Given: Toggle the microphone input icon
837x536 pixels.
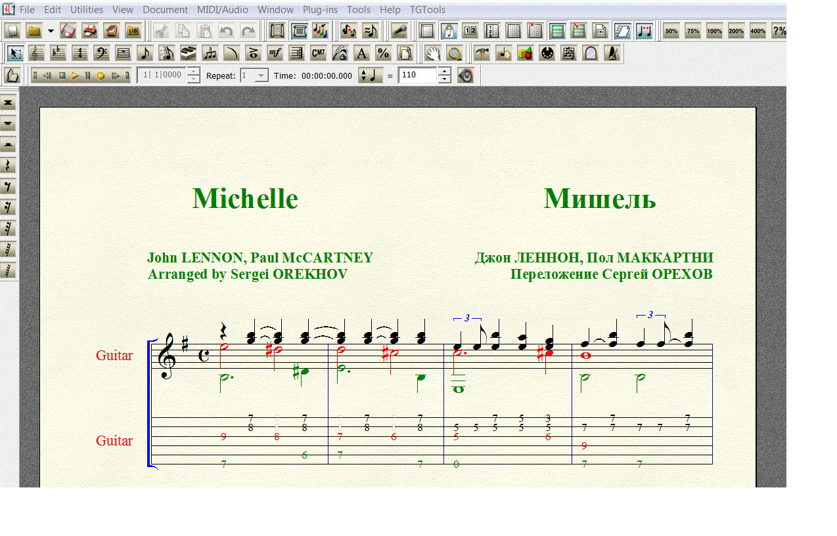Looking at the screenshot, I should [x=399, y=31].
